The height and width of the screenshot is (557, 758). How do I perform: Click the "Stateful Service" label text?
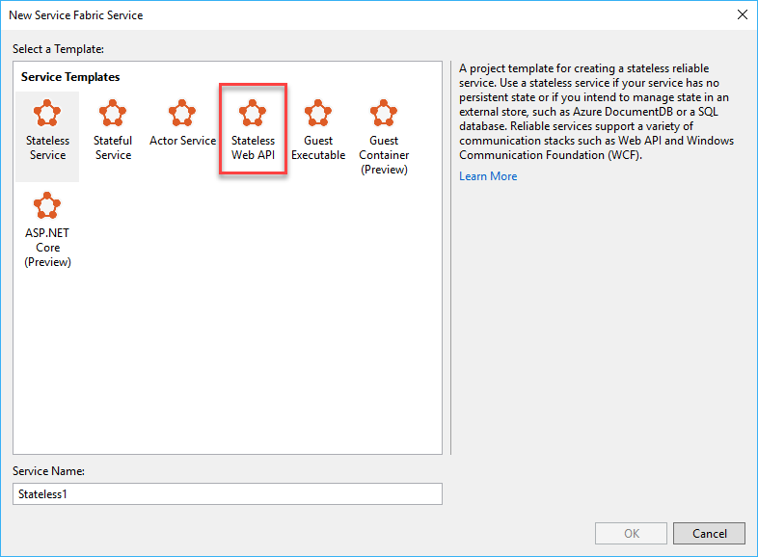click(x=113, y=147)
